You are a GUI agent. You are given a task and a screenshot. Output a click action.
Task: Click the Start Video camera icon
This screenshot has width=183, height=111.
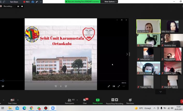coord(12,100)
